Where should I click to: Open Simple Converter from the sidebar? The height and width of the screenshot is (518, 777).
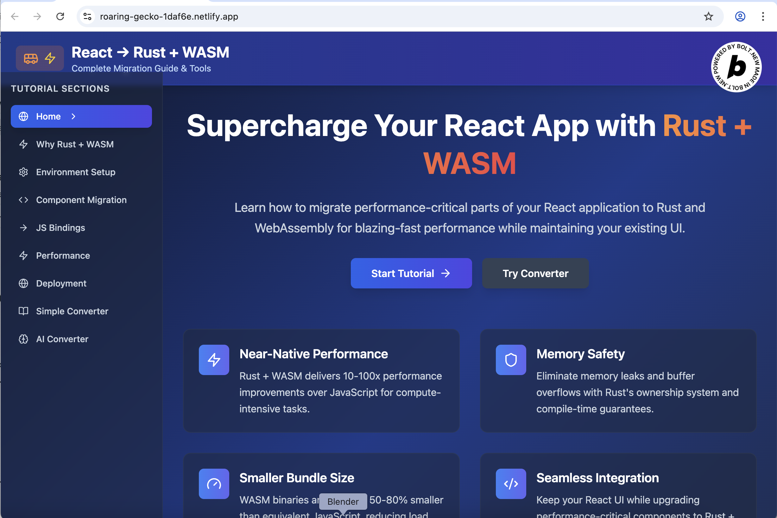[x=72, y=311]
